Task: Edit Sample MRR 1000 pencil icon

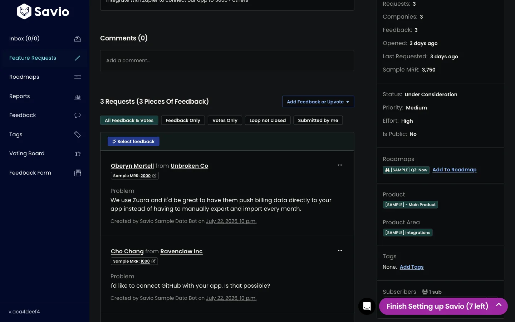Action: [153, 261]
